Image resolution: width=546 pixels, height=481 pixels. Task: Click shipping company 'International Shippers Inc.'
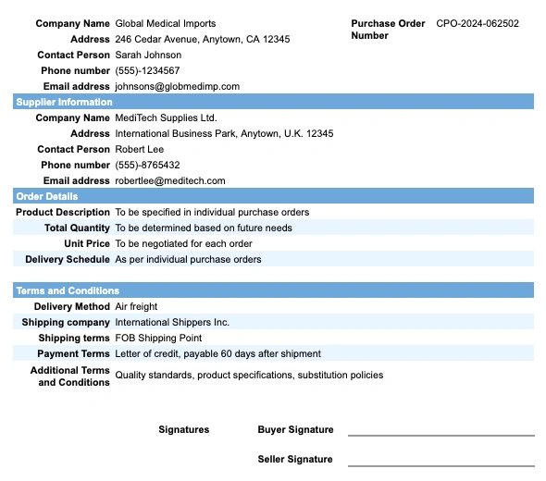point(172,322)
